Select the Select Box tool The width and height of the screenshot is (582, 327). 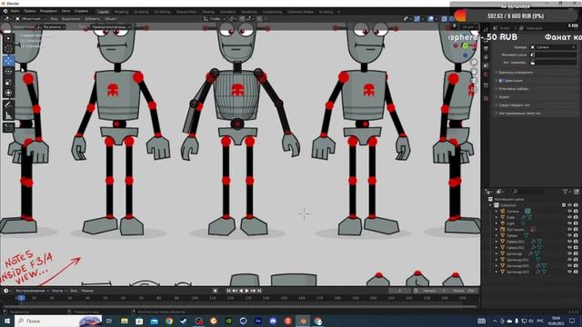click(x=8, y=38)
